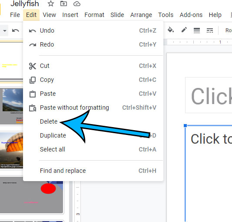
Task: Select Copy in the Edit menu
Action: click(93, 80)
